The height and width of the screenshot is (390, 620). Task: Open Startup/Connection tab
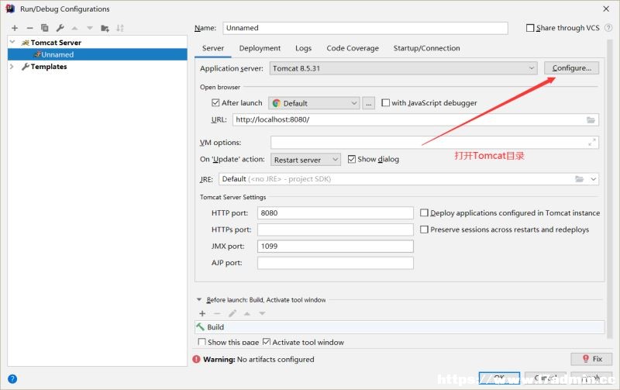(426, 48)
